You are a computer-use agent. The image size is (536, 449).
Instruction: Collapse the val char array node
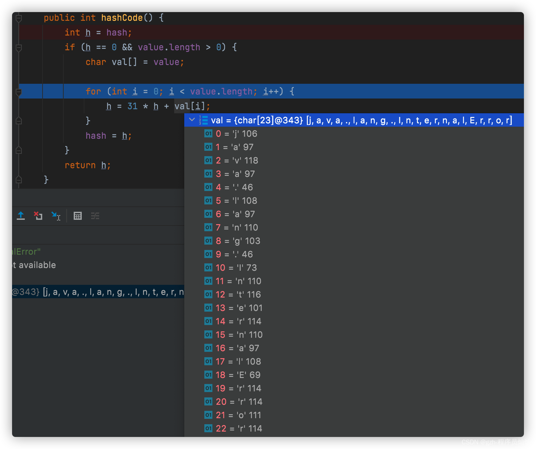coord(192,120)
